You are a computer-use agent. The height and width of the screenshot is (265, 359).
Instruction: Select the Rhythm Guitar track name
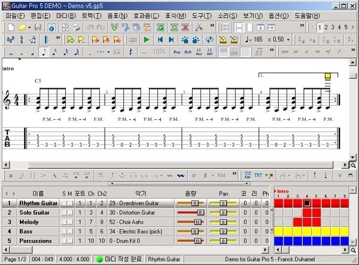click(x=38, y=204)
